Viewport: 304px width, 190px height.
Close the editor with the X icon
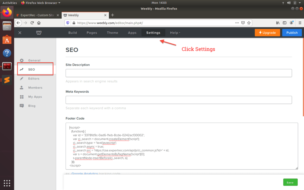20,33
